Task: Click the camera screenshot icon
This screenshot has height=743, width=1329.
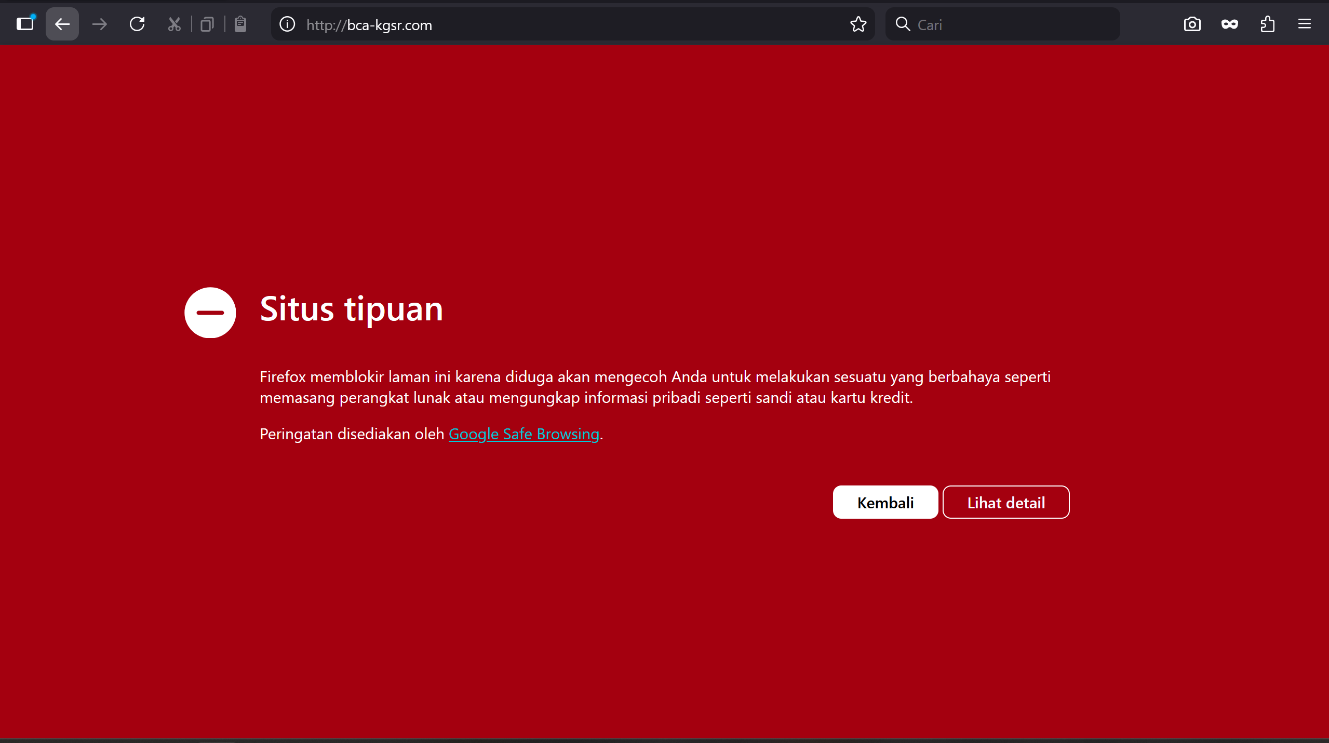Action: [x=1192, y=24]
